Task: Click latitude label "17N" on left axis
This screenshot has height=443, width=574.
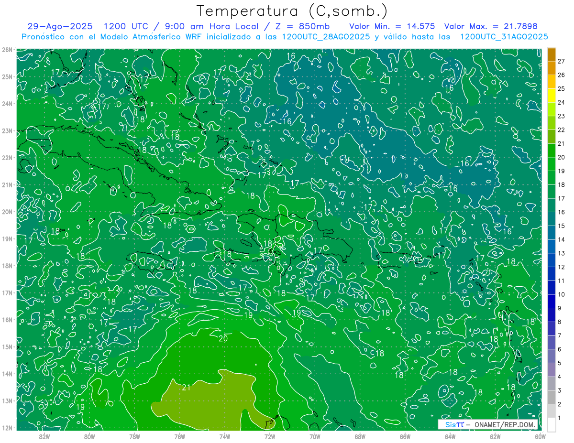Action: (7, 292)
